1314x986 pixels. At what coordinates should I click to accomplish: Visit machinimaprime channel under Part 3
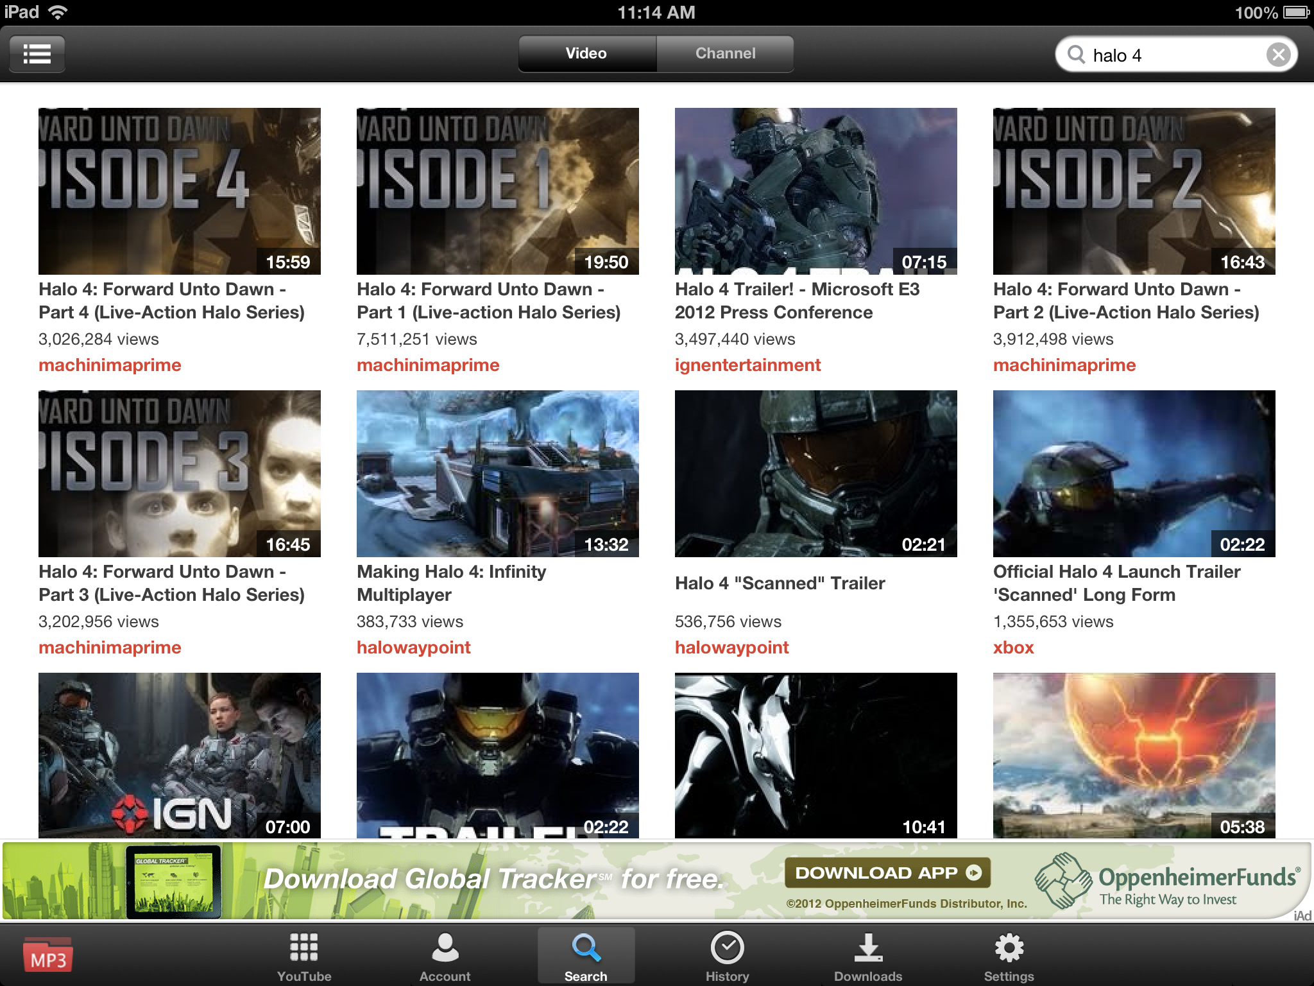[110, 647]
